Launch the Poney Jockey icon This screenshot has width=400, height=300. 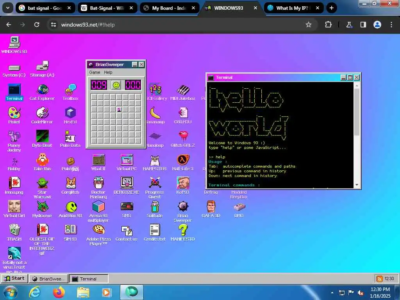(x=14, y=141)
